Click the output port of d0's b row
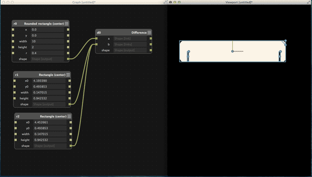The image size is (312, 177). pyautogui.click(x=151, y=44)
